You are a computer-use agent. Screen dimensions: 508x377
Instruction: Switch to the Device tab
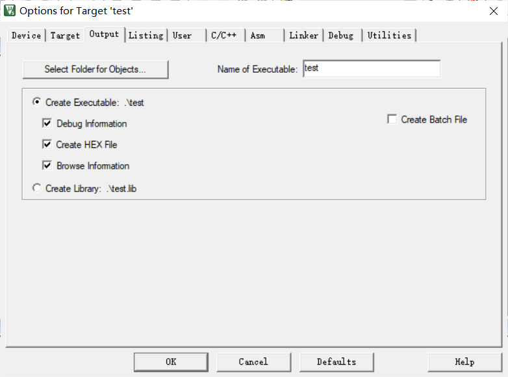26,35
